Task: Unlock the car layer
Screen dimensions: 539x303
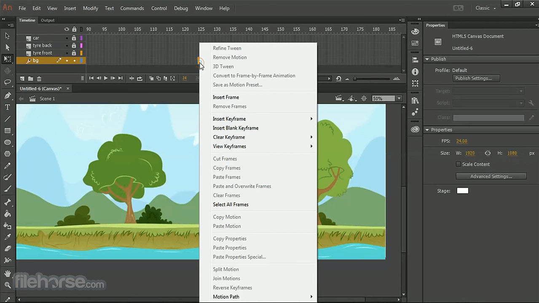Action: (x=74, y=38)
